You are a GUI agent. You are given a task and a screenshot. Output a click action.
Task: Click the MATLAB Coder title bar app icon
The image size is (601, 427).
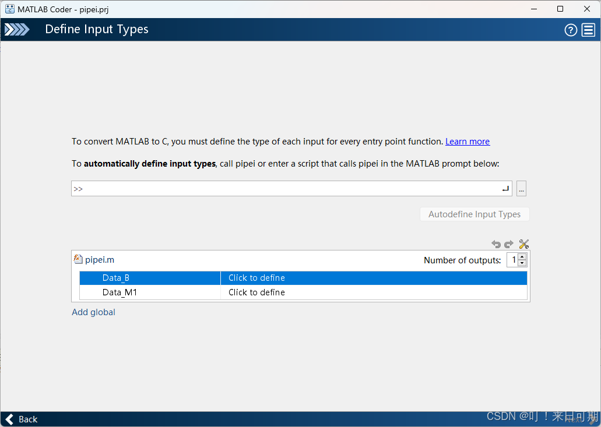click(9, 9)
